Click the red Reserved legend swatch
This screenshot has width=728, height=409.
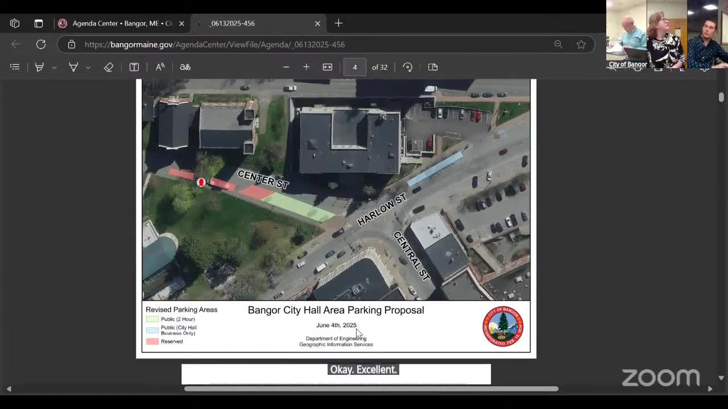(152, 341)
